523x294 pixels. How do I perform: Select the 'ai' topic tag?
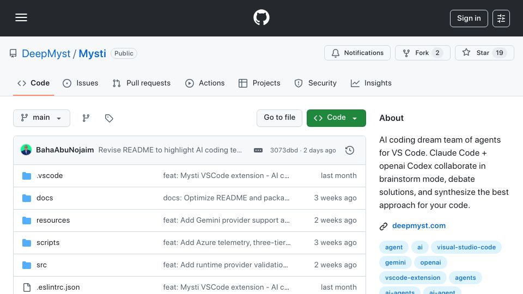[420, 247]
